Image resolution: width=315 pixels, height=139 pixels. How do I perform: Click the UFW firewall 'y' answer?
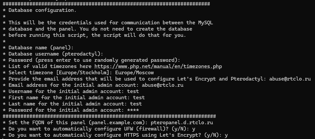point(194,129)
